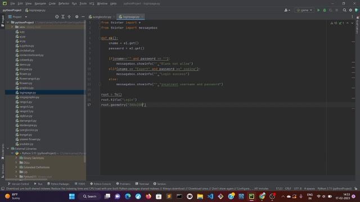Open Windows Start menu

72,196
